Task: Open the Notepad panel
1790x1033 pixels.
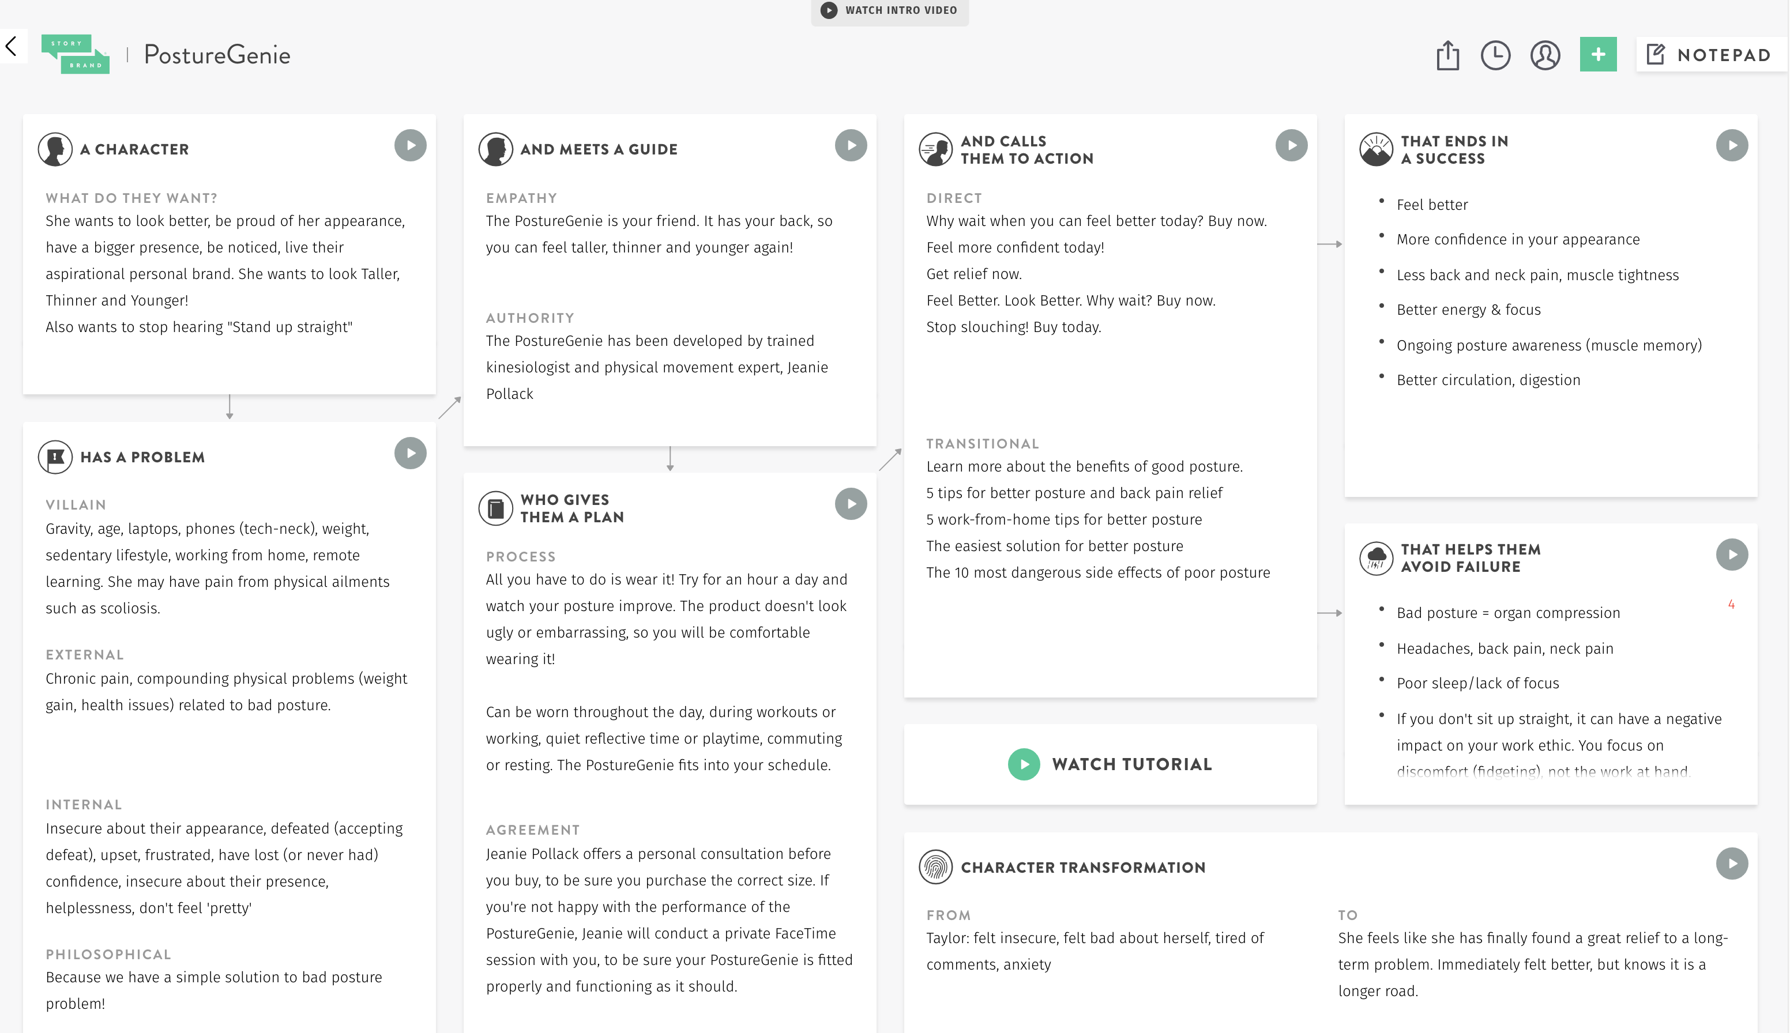Action: pyautogui.click(x=1711, y=55)
